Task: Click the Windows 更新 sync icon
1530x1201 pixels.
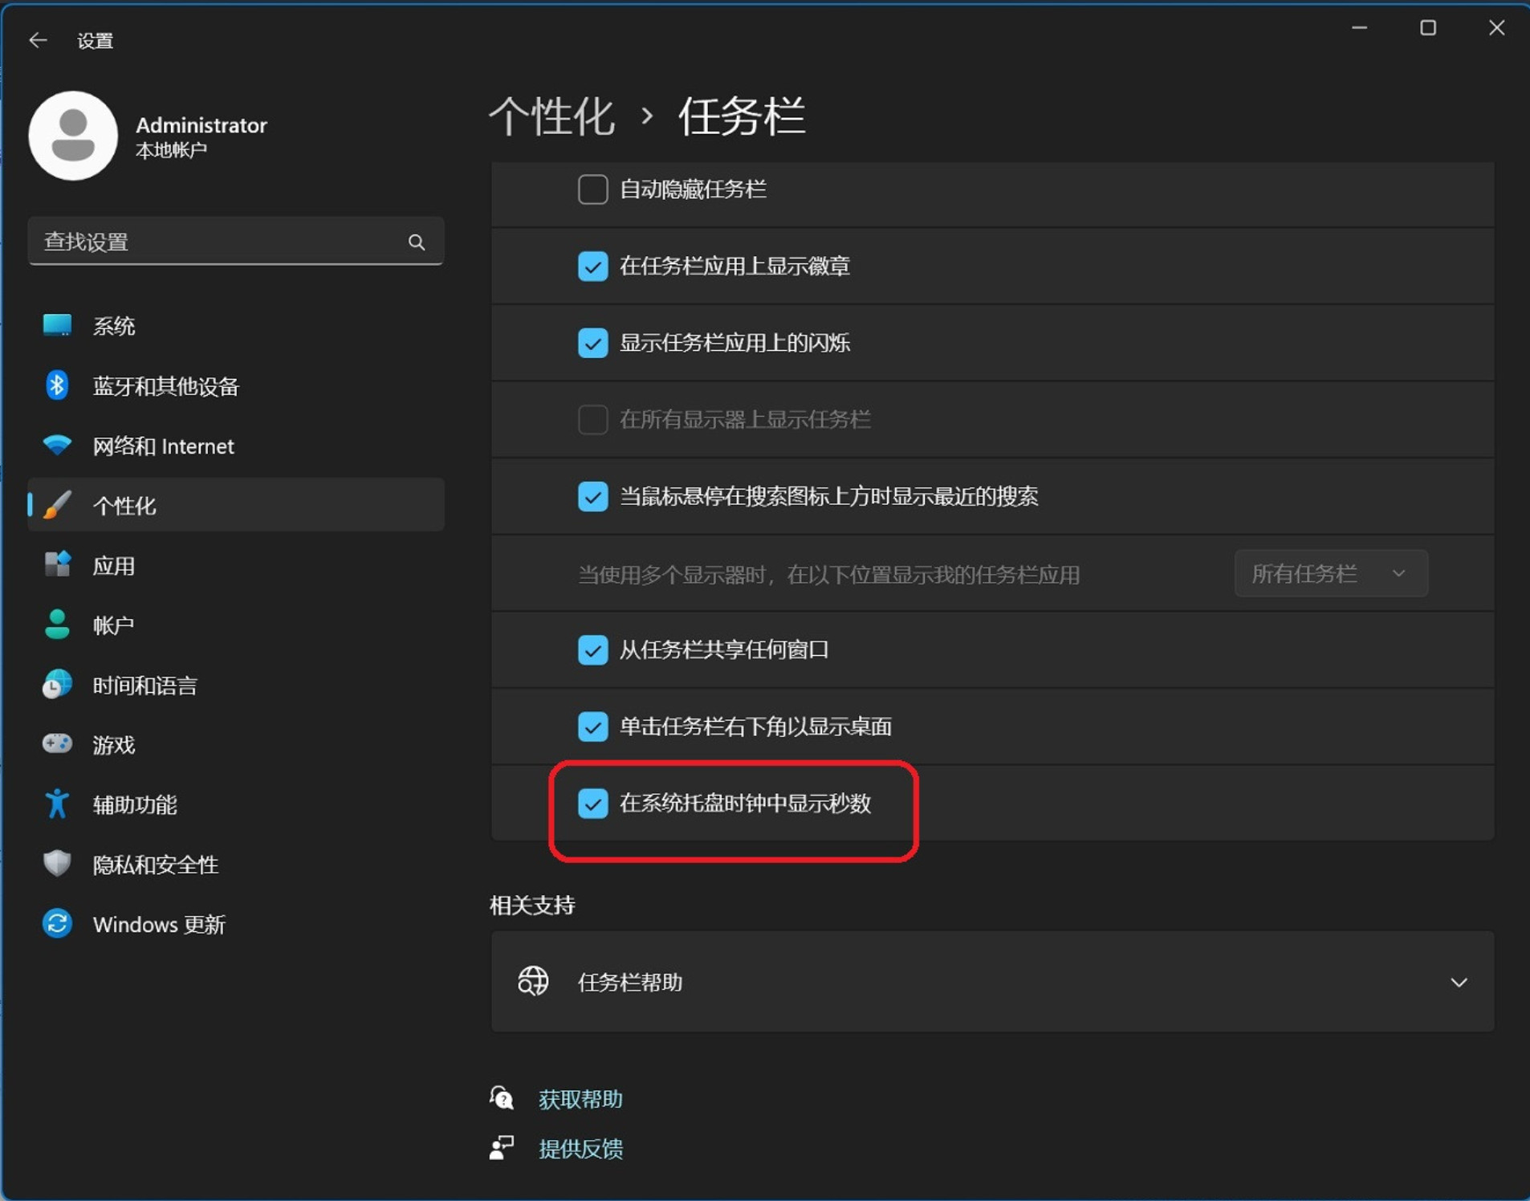Action: click(57, 923)
